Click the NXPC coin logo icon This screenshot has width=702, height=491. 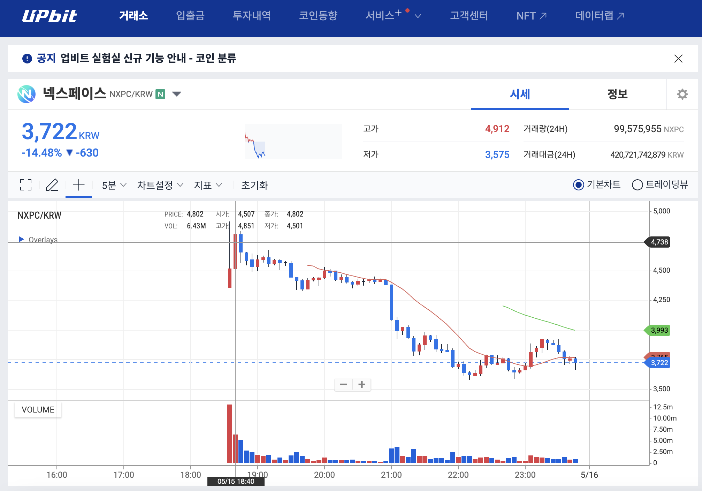[x=26, y=93]
